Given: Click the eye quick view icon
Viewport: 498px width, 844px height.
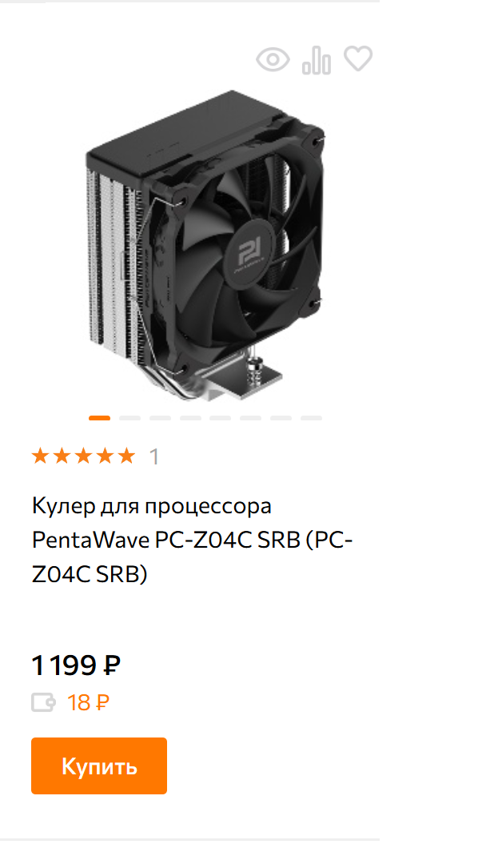Looking at the screenshot, I should tap(273, 59).
